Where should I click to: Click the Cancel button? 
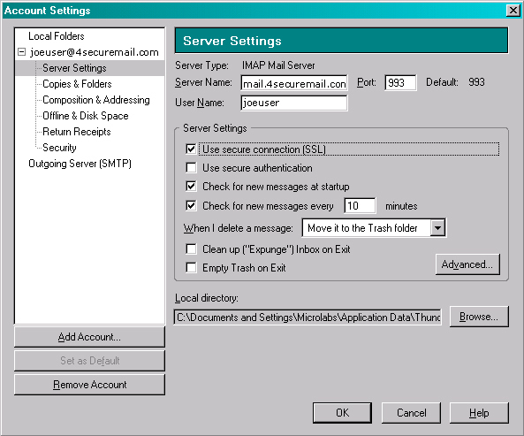412,413
